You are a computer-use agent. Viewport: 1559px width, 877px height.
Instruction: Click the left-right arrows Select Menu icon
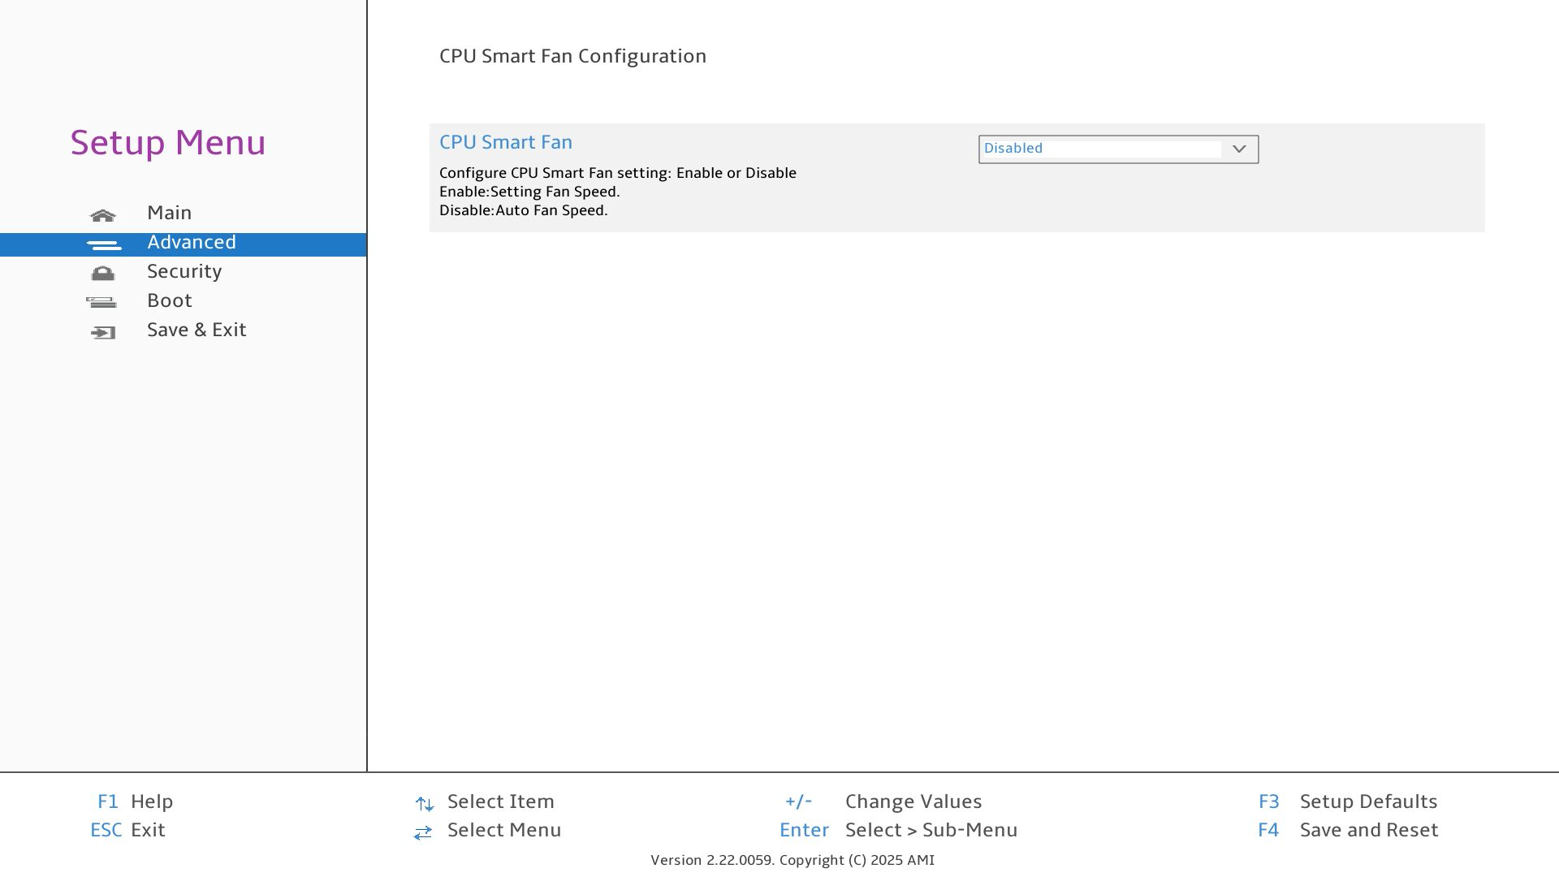click(423, 832)
